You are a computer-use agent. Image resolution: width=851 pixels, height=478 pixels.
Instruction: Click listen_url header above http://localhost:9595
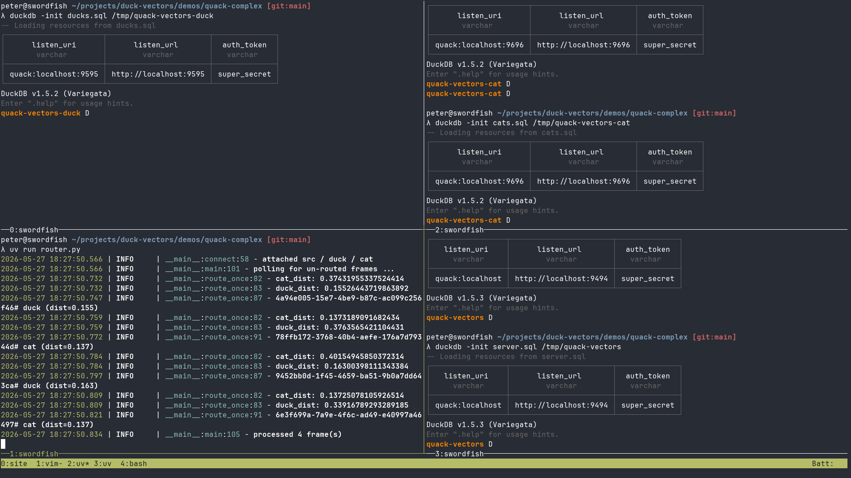[156, 45]
